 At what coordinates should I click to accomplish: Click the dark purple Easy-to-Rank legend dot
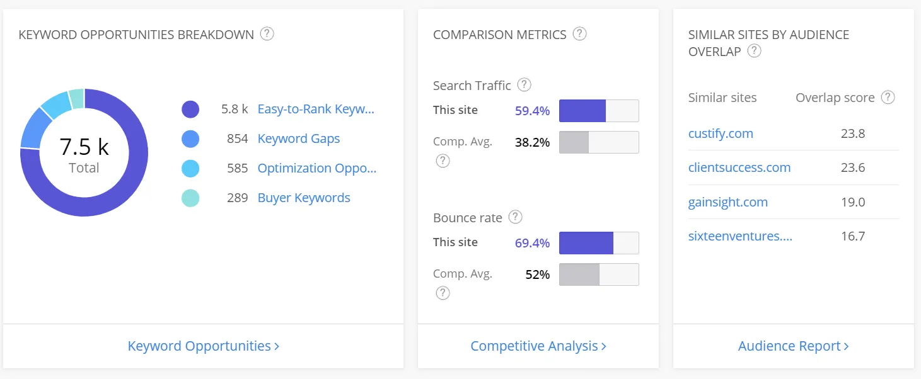click(190, 110)
